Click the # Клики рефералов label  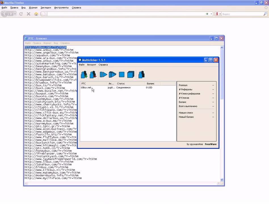pyautogui.click(x=189, y=94)
